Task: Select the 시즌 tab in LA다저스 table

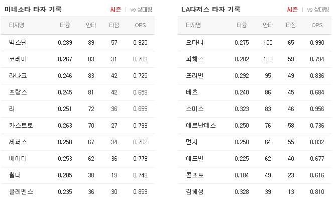Action: pos(292,10)
